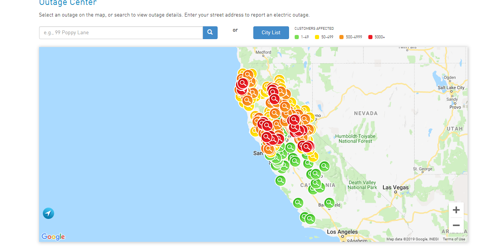Click the NEVADA state label
Viewport: 504px width, 246px height.
[366, 113]
